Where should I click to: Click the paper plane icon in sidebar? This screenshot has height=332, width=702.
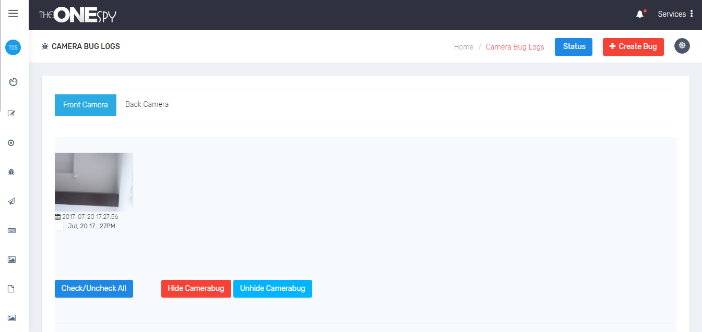click(x=11, y=201)
